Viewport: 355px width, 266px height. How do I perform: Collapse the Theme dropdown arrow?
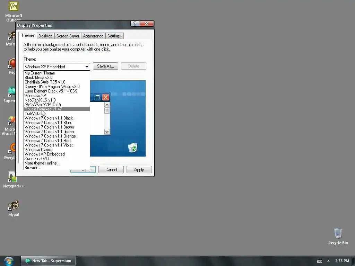pos(87,67)
